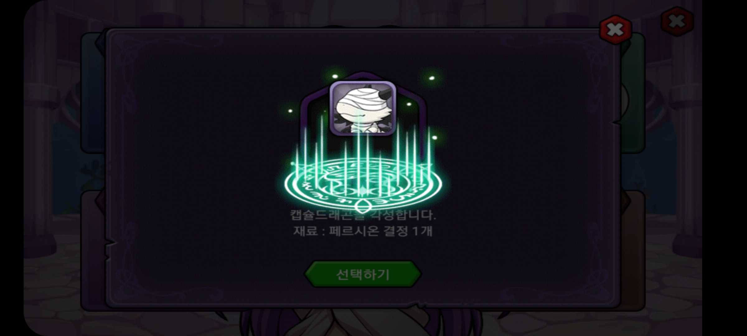
Task: Click the green 선택하기 button
Action: [x=363, y=274]
